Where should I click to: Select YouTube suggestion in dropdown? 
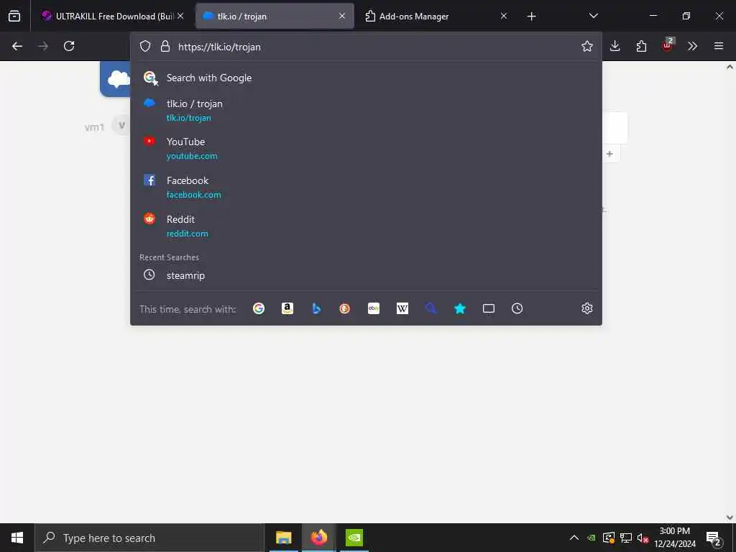366,148
